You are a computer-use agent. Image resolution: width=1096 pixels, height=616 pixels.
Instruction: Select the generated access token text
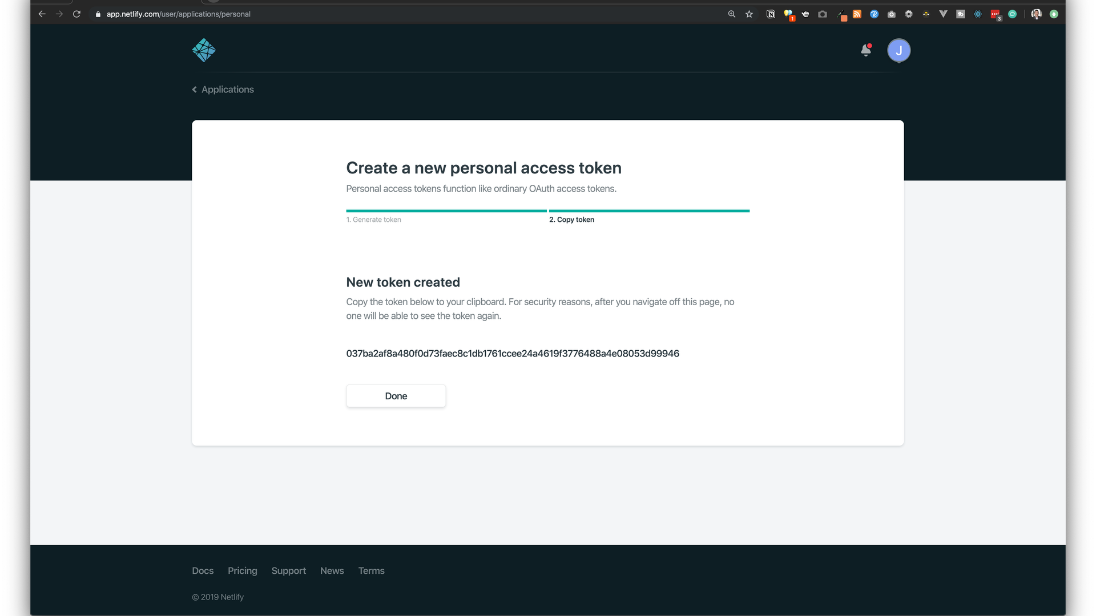pos(512,354)
